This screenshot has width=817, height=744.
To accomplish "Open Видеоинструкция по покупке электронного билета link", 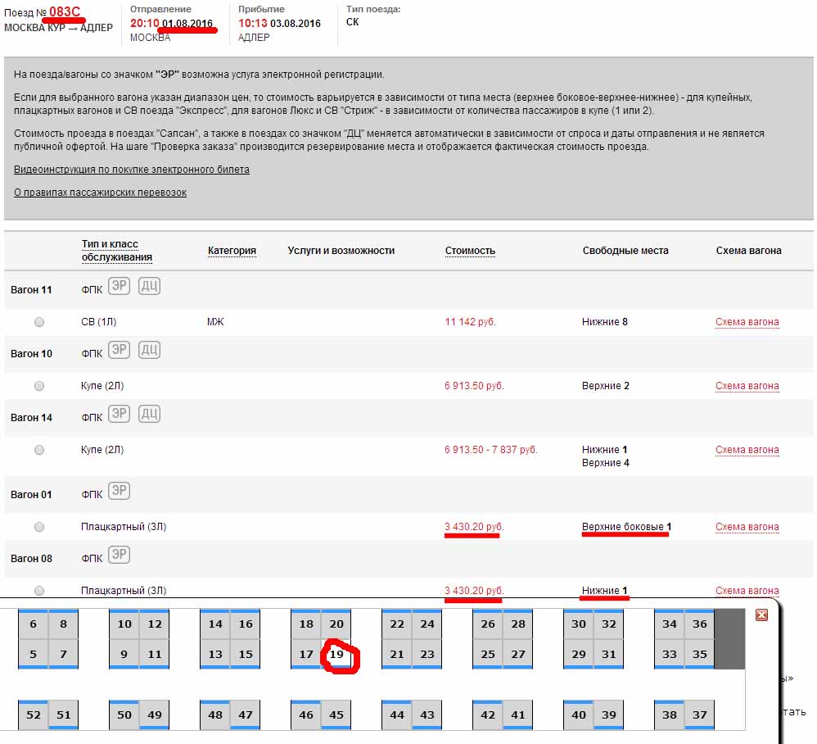I will 132,170.
